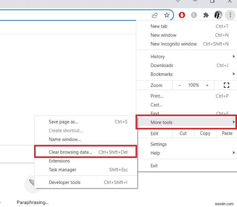Choose New window menu entry
The width and height of the screenshot is (237, 207).
point(187,35)
